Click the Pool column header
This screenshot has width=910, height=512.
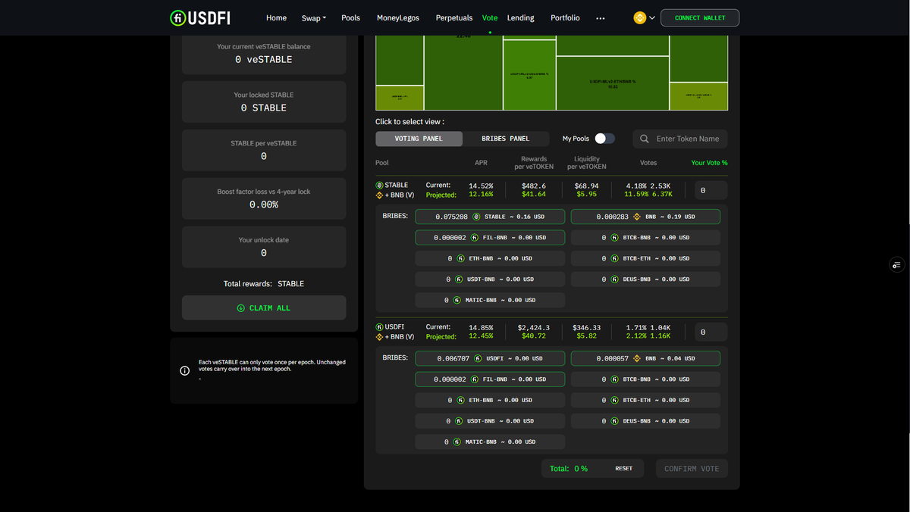tap(382, 163)
